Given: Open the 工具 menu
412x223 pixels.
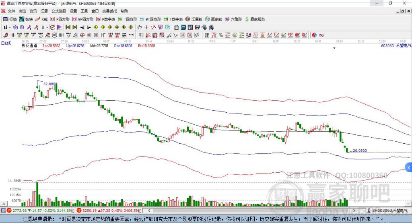Looking at the screenshot, I should 84,11.
